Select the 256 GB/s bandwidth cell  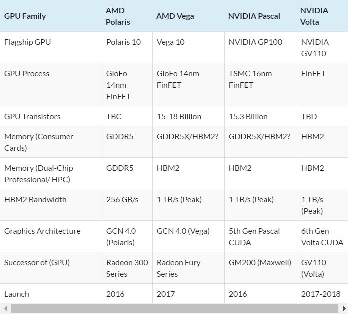[122, 200]
